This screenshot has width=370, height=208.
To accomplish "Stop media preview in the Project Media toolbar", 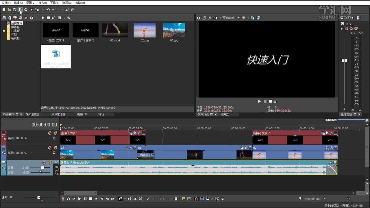I will (x=48, y=18).
